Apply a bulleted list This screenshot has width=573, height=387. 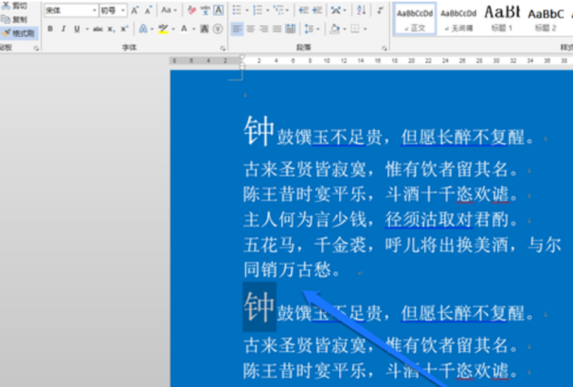237,10
